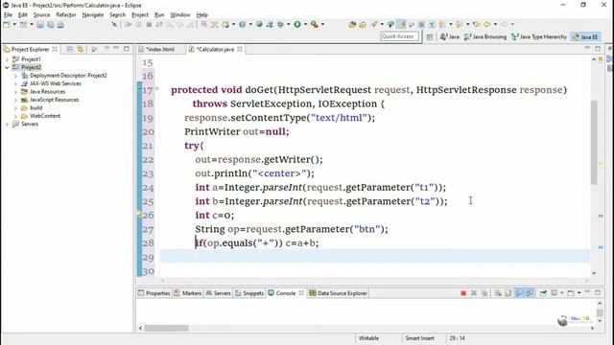614x345 pixels.
Task: Switch to the Java perspective
Action: coord(450,36)
